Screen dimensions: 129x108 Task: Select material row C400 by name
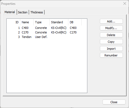click(25, 28)
